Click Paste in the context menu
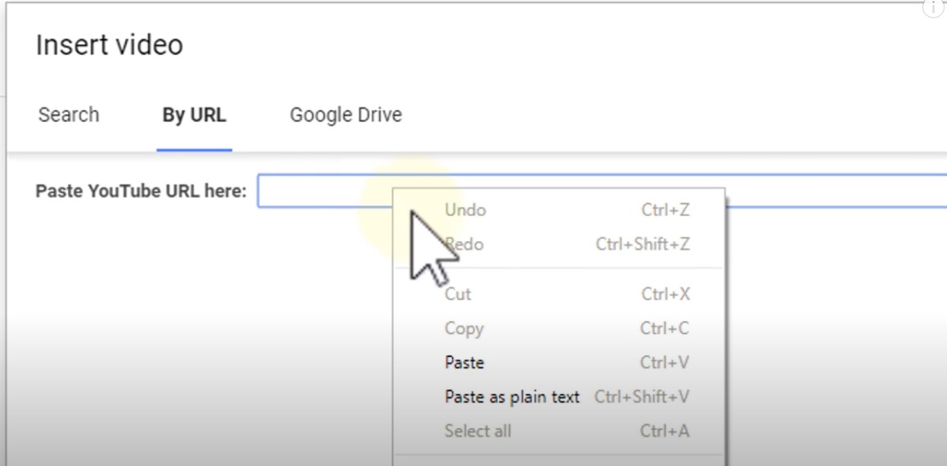Screen dimensions: 947x466 click(464, 363)
